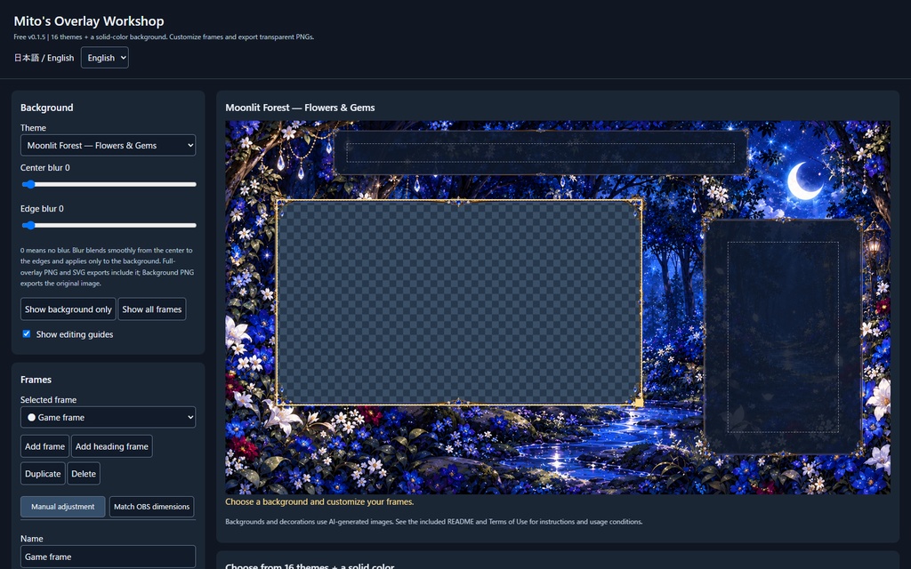Click the 'Choose a background and customize' hint text
The width and height of the screenshot is (911, 569).
coord(319,501)
